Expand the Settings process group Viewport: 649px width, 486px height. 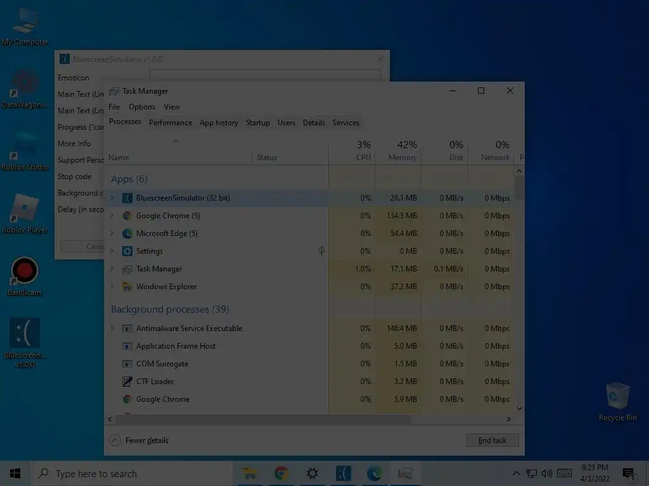pos(112,251)
